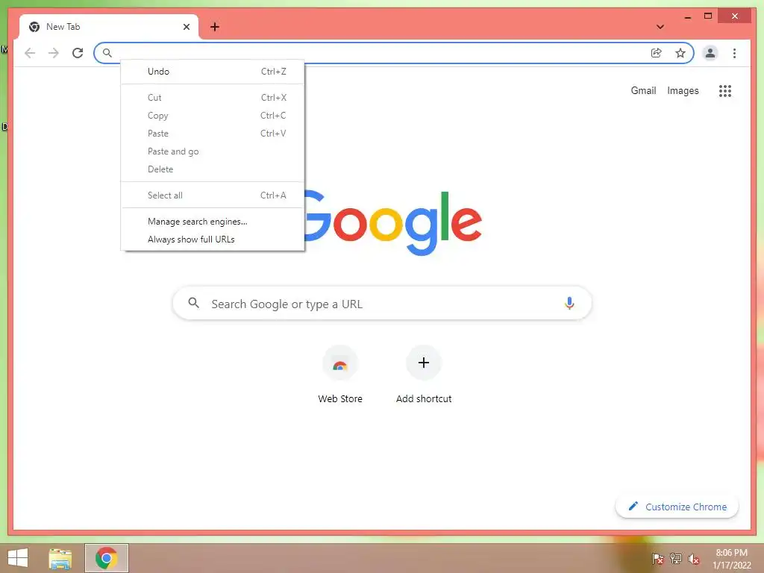Open the Web Store shortcut icon

coord(340,363)
